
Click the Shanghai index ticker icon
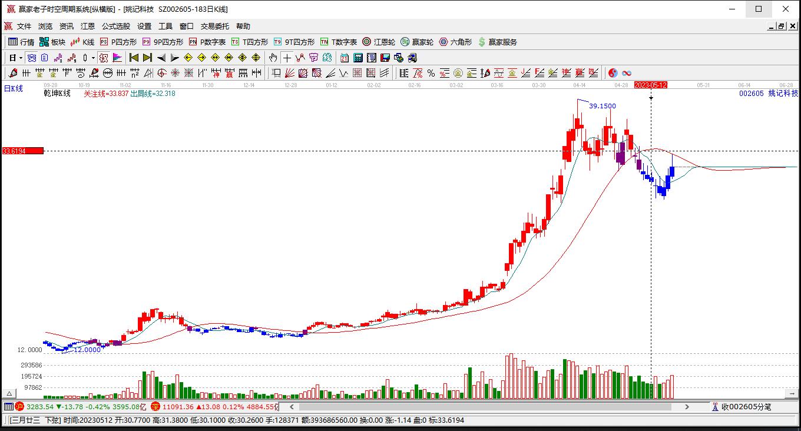click(19, 407)
